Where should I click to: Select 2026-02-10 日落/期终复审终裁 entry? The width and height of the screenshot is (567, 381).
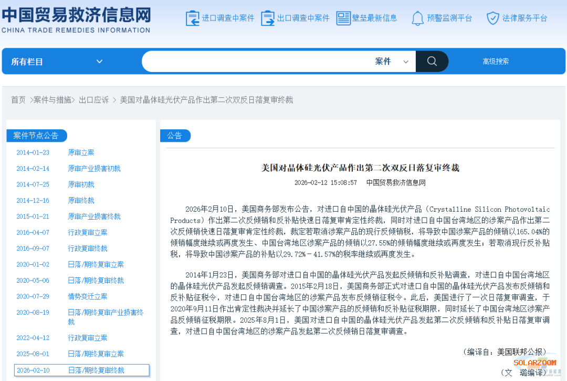pos(96,370)
